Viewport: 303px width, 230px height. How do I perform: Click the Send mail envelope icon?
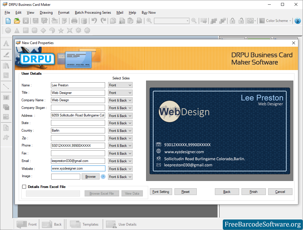pos(204,21)
